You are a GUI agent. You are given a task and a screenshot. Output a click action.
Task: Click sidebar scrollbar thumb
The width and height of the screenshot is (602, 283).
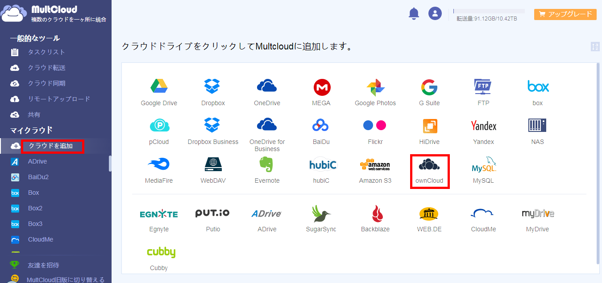tap(110, 163)
